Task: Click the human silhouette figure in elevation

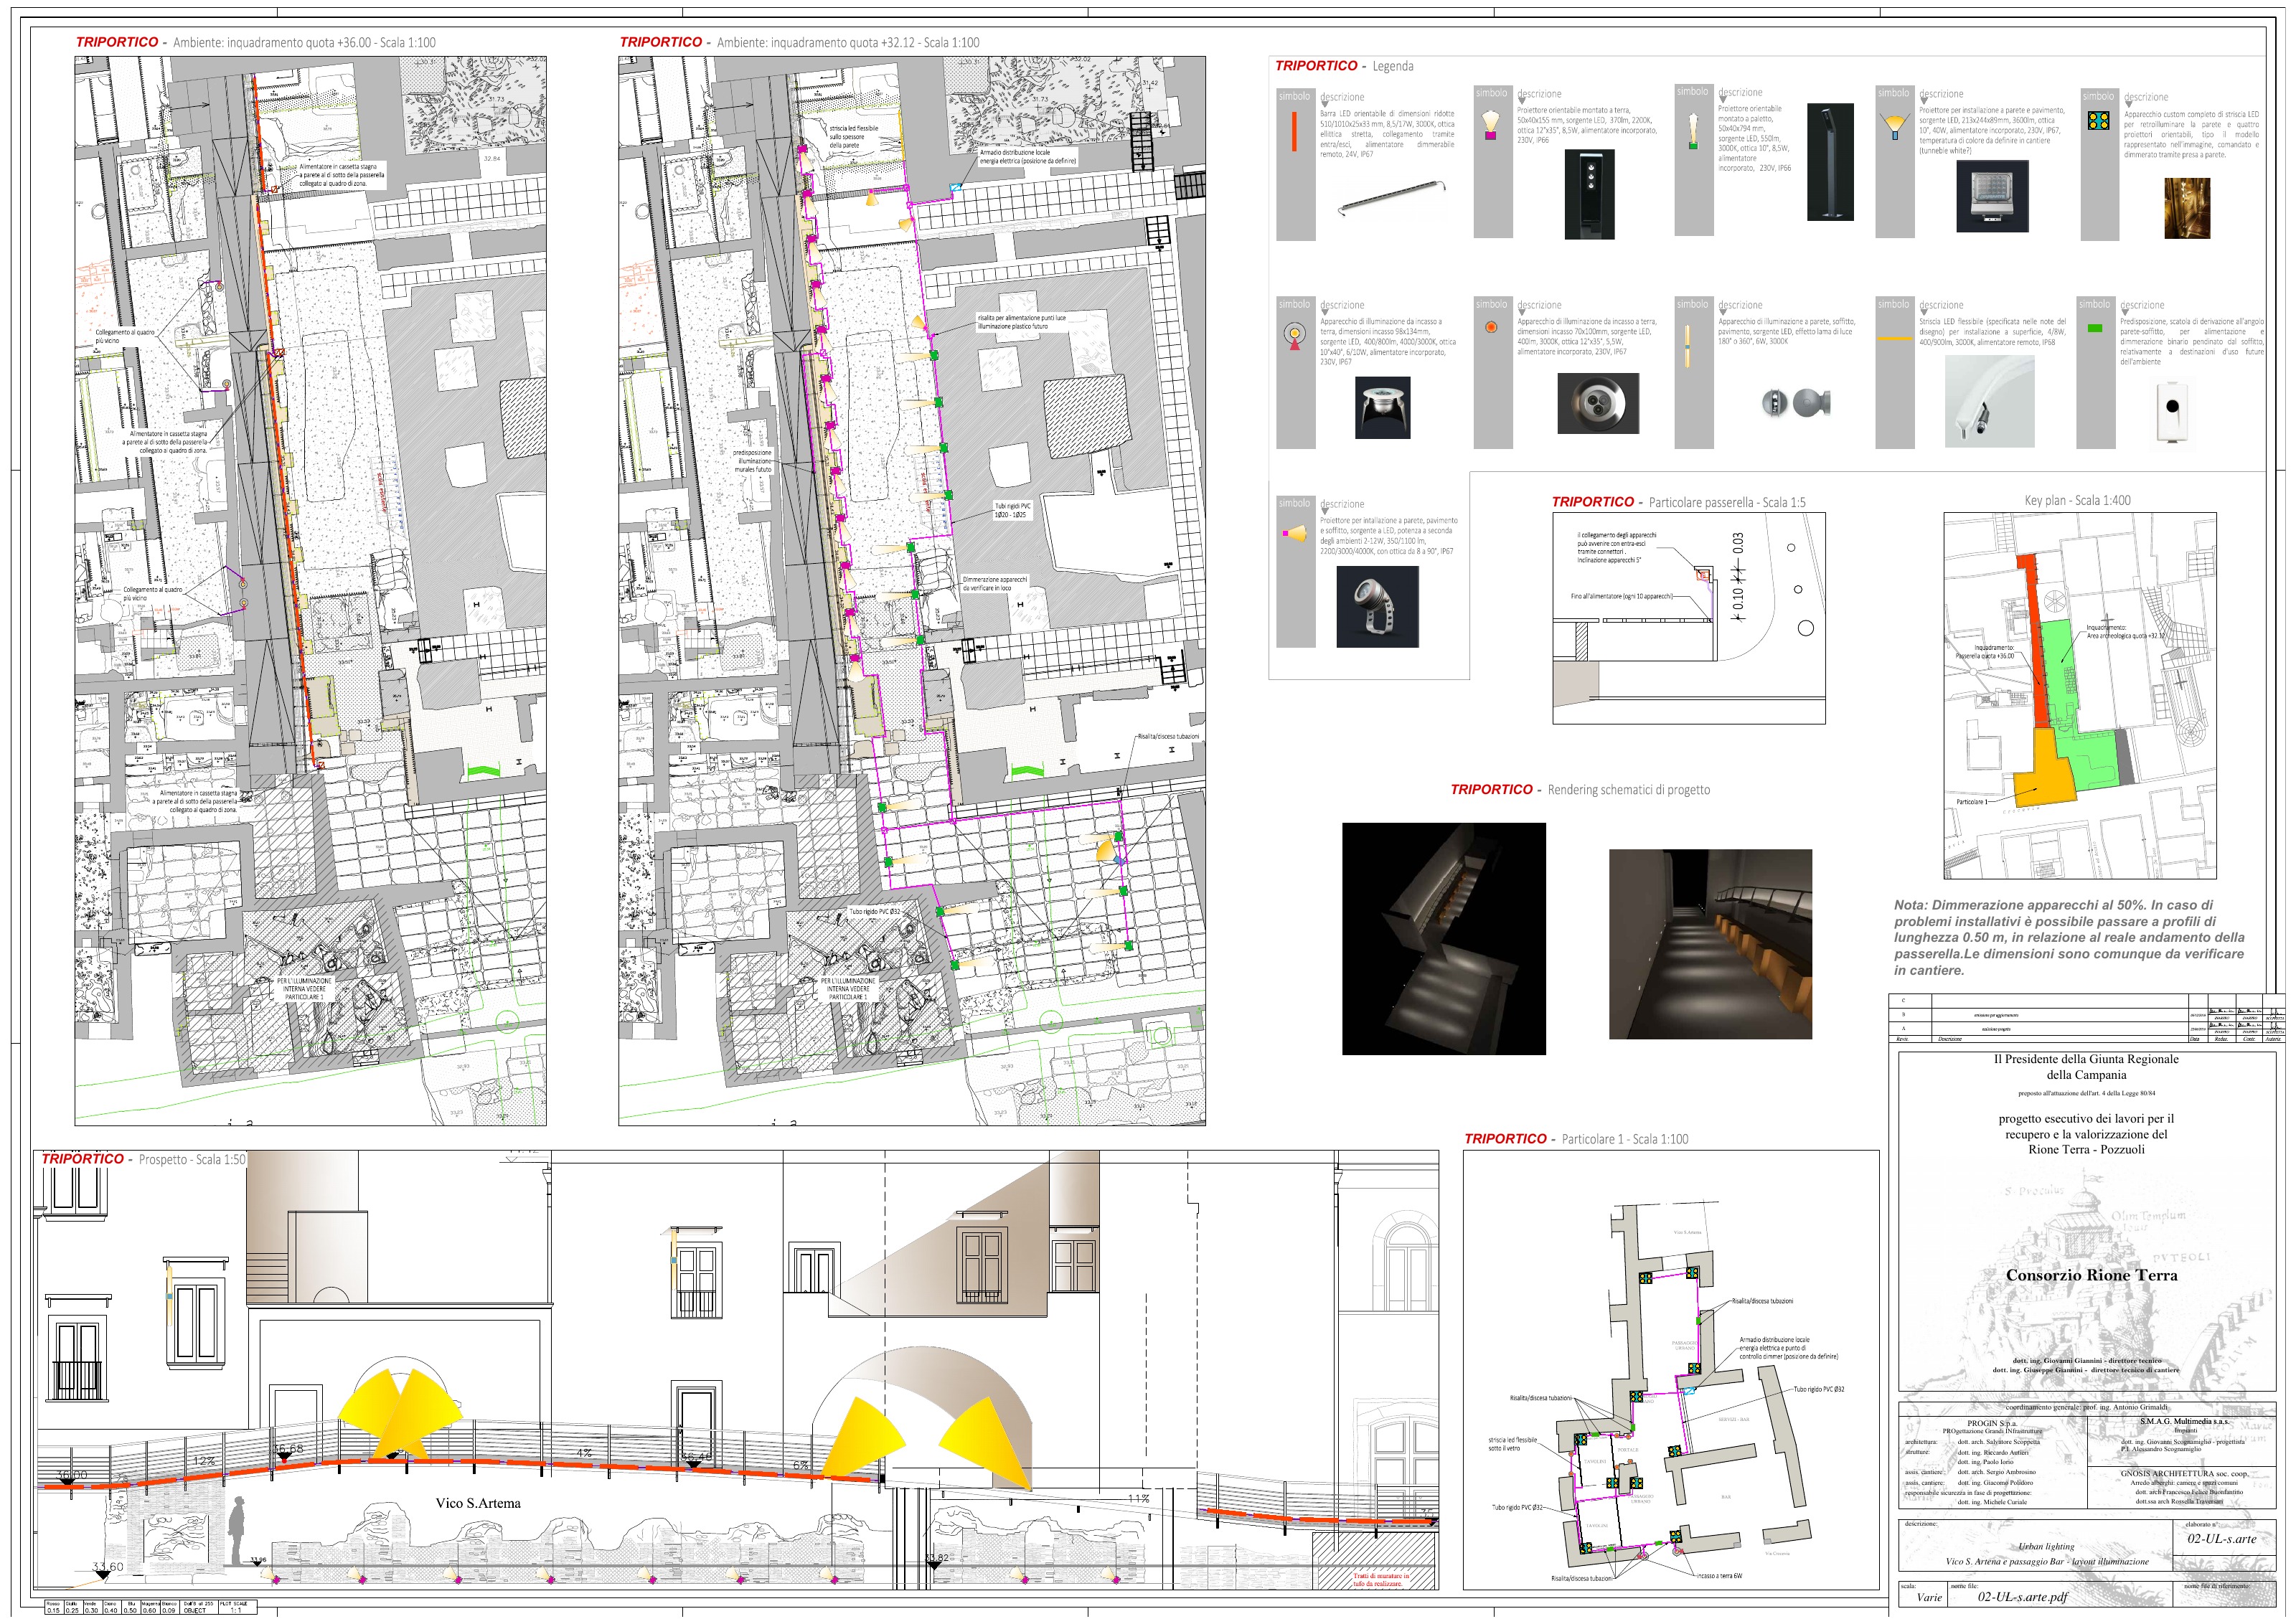Action: point(237,1531)
